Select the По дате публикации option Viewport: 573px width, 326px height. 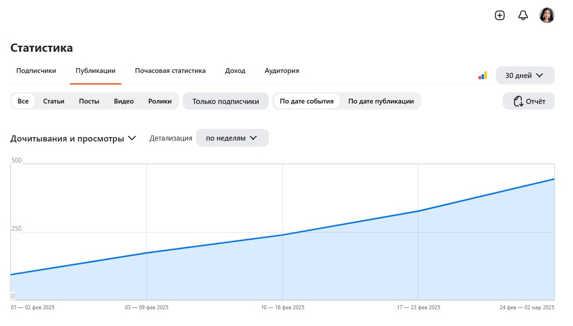click(x=381, y=101)
